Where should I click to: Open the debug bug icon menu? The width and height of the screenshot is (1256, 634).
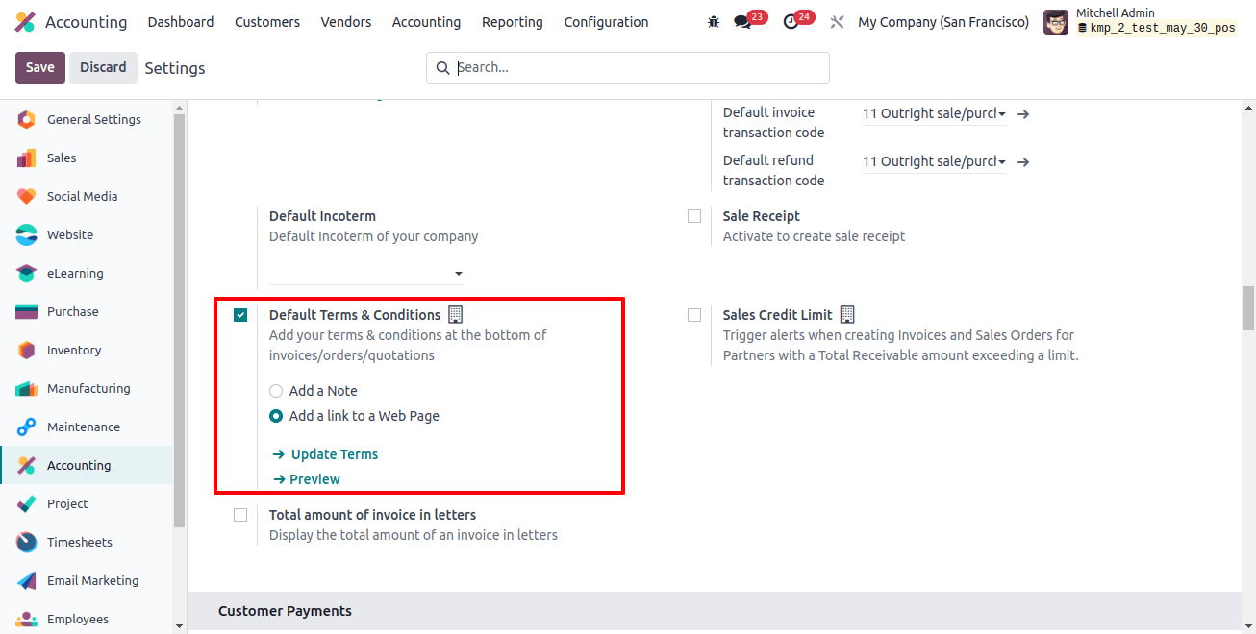(713, 22)
